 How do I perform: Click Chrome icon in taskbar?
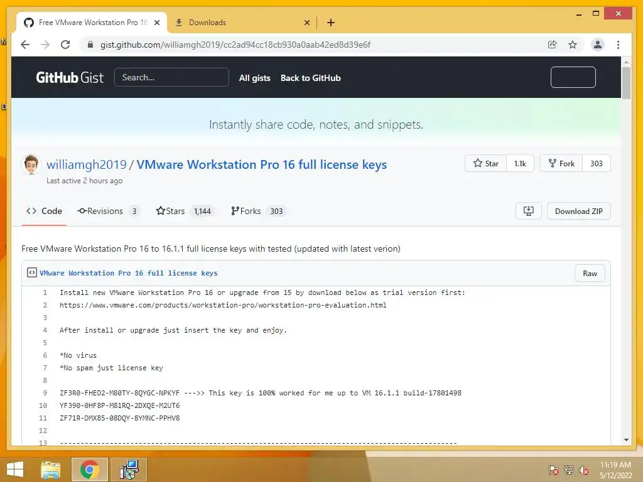point(89,469)
